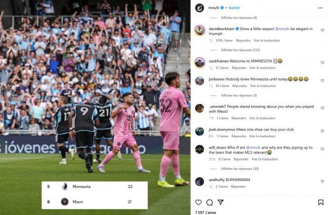The height and width of the screenshot is (215, 328).
Task: Show the 5 replies under jorbassss
Action: [x=239, y=95]
